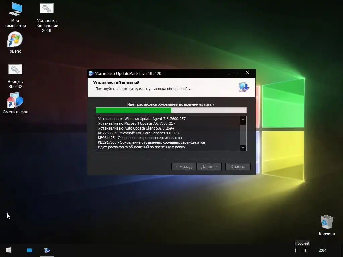343x257 pixels.
Task: Activate the UpdatePack Live taskbar icon
Action: tap(47, 250)
